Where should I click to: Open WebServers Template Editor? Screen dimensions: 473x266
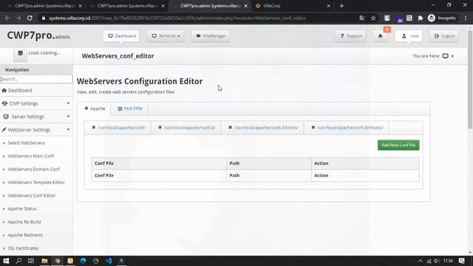36,183
